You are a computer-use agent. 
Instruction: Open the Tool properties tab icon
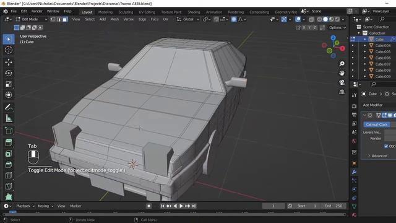pos(354,95)
